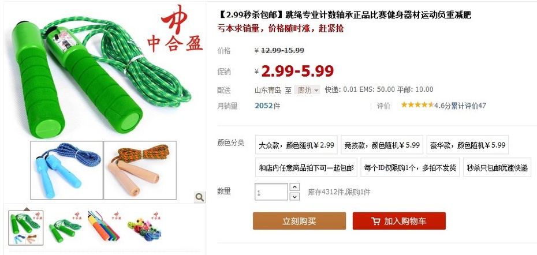
Task: Select the 大众款 ¥2.99 option
Action: (296, 145)
